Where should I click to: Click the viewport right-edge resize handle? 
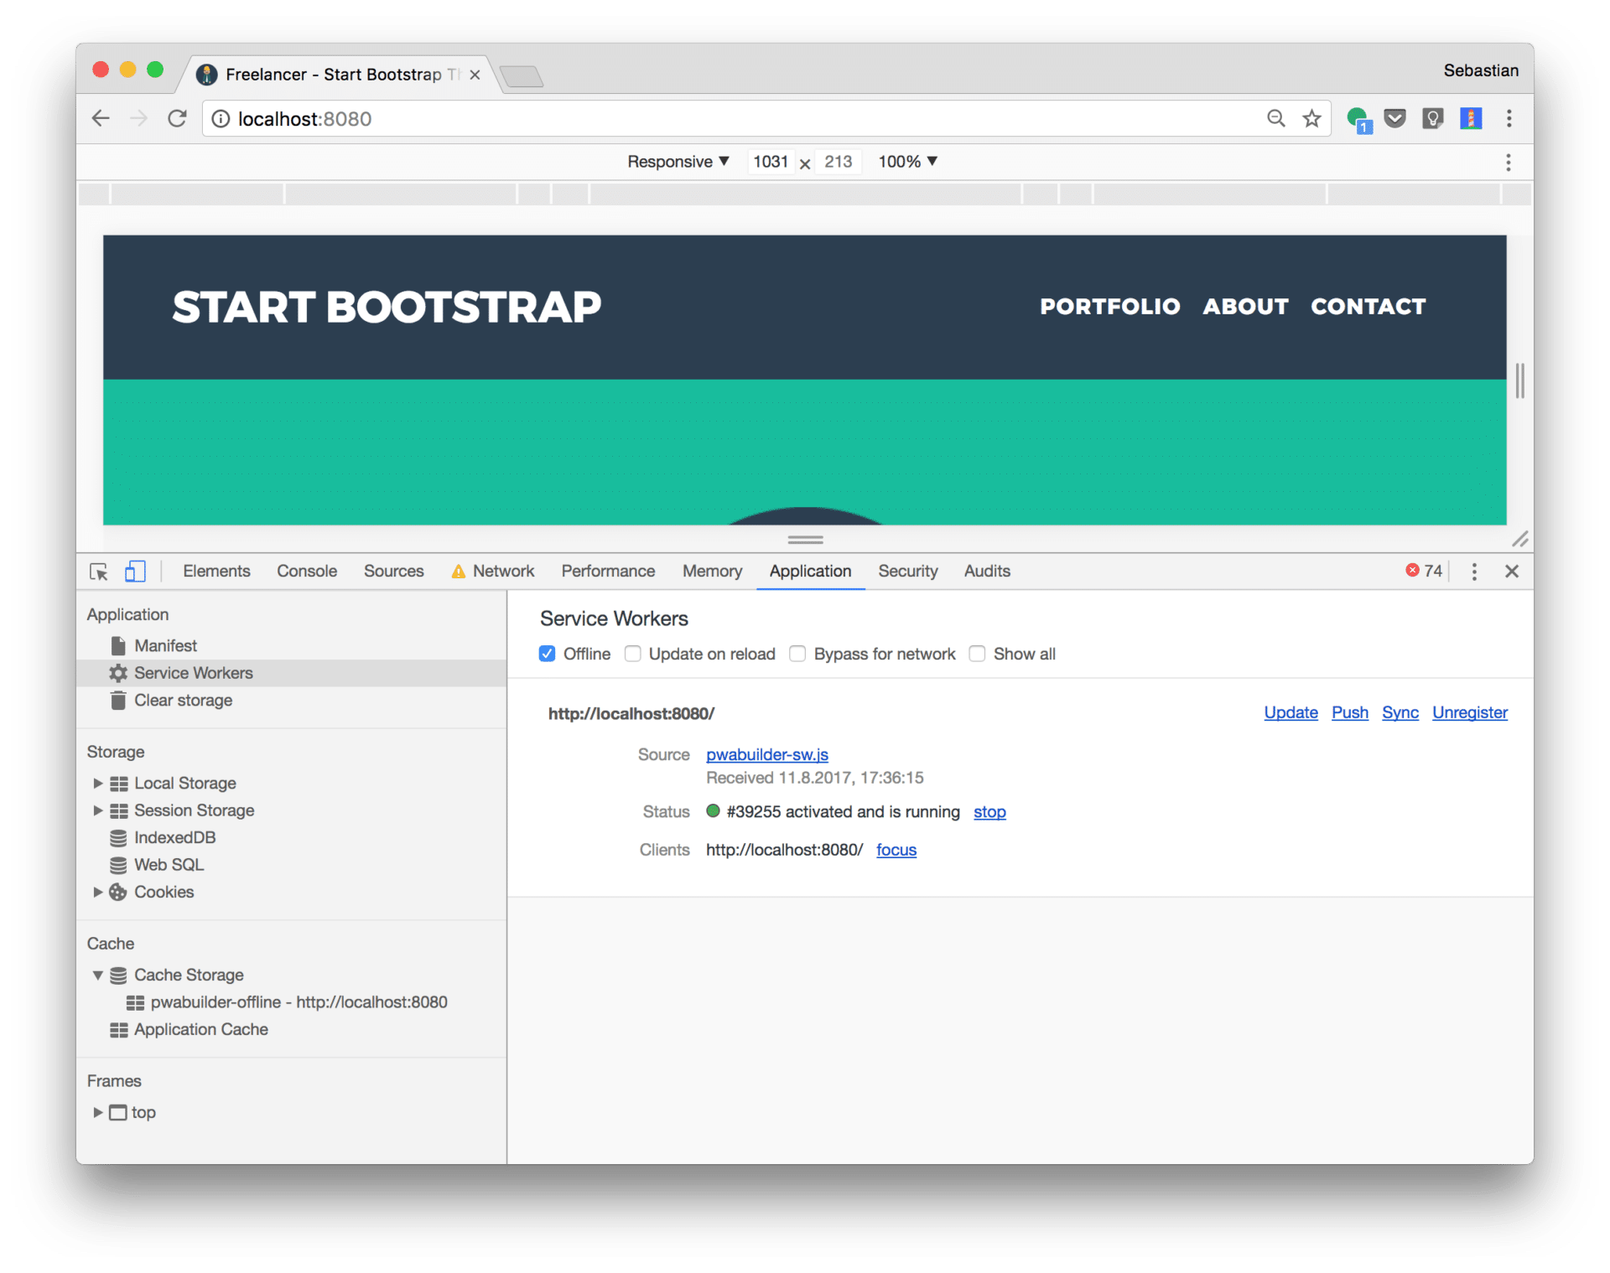[1519, 381]
